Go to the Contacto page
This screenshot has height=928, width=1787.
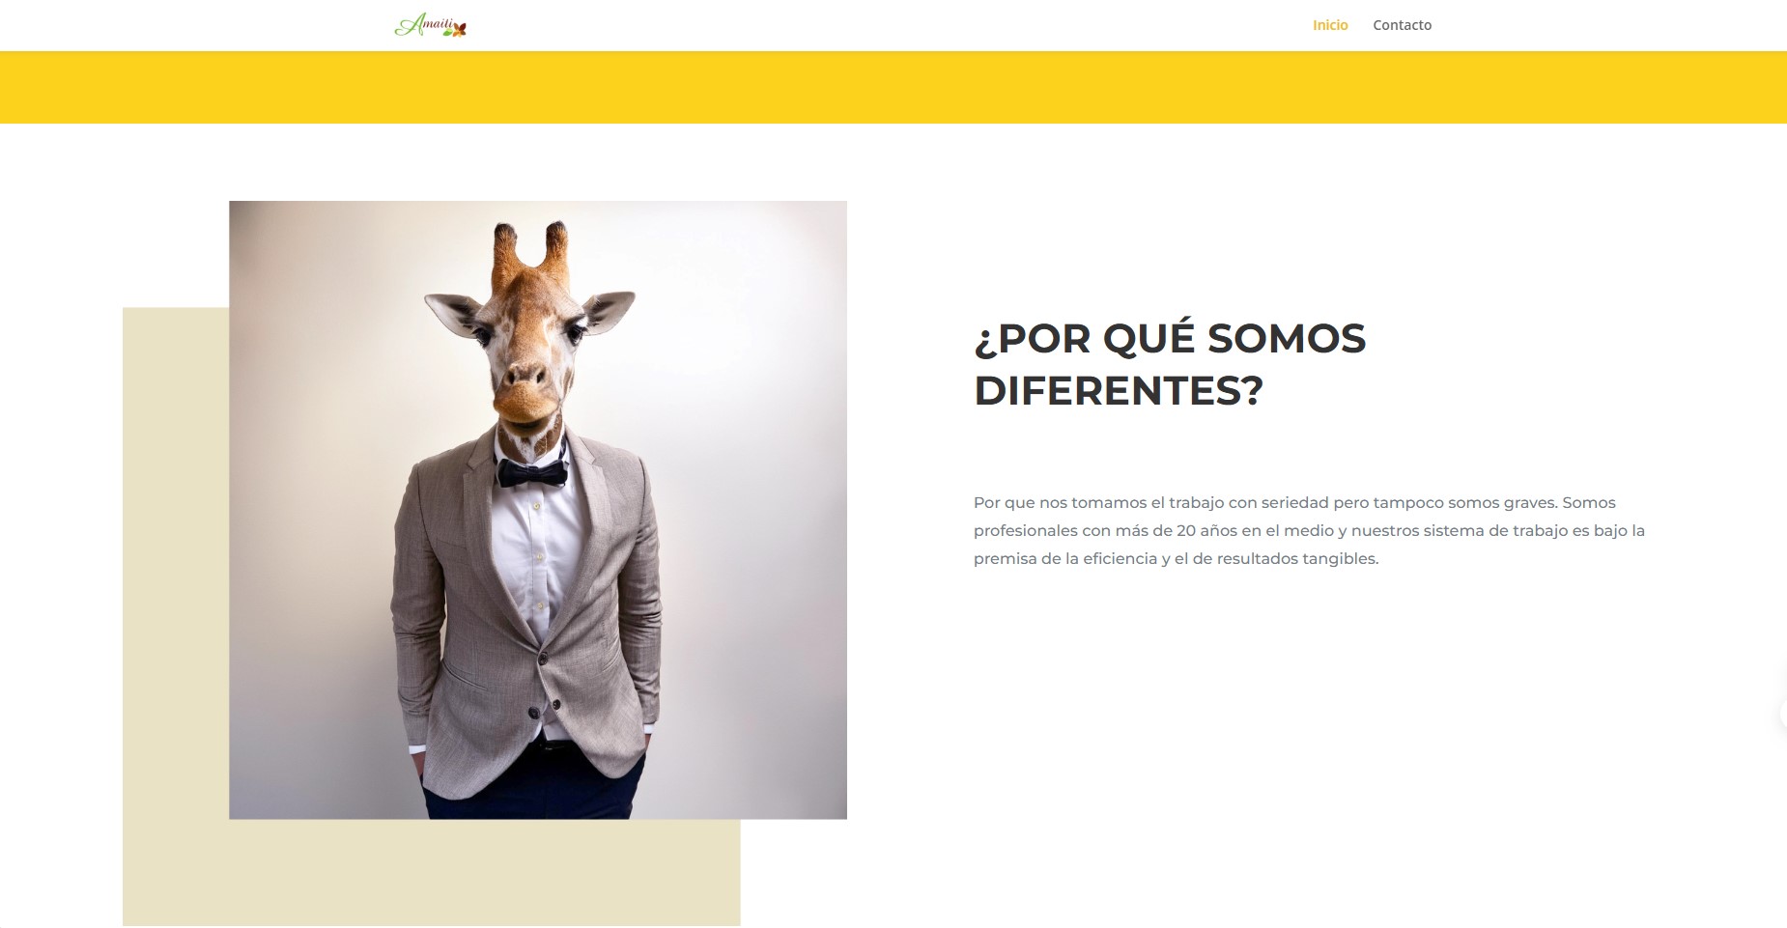tap(1402, 25)
